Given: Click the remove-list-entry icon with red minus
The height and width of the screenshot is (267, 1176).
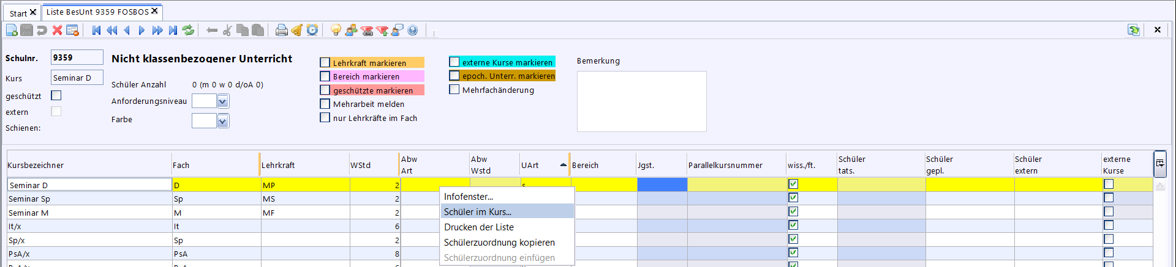Looking at the screenshot, I should 73,30.
